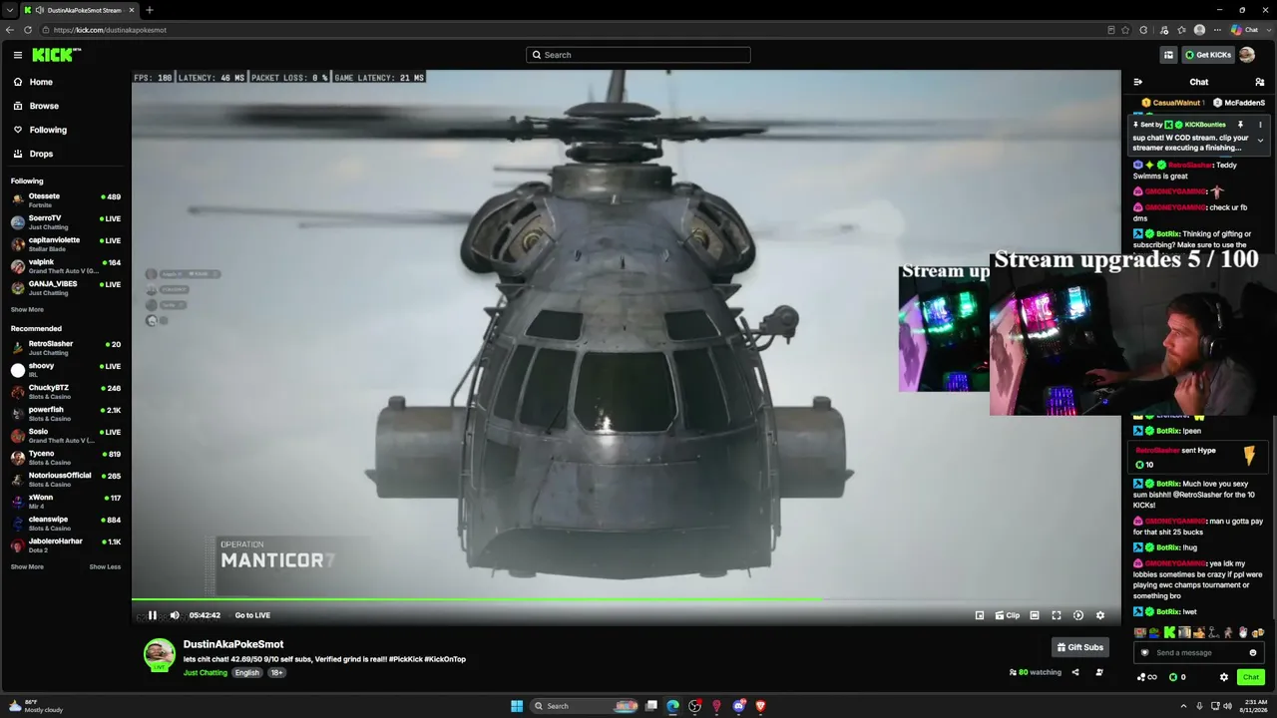Viewport: 1277px width, 718px height.
Task: Jump to live with Go to LIVE
Action: [252, 615]
